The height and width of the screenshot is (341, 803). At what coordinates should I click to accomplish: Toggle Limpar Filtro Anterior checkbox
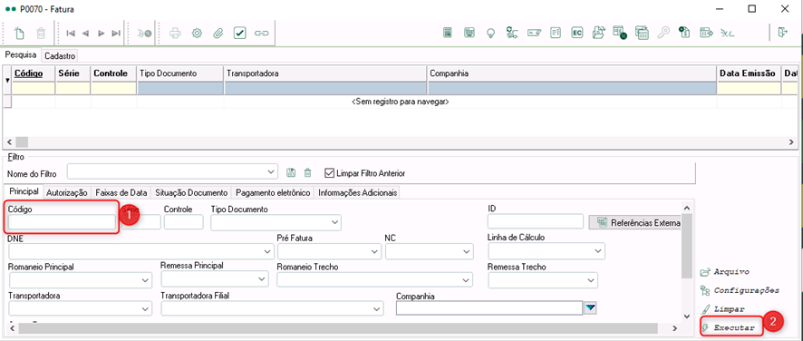[x=329, y=173]
